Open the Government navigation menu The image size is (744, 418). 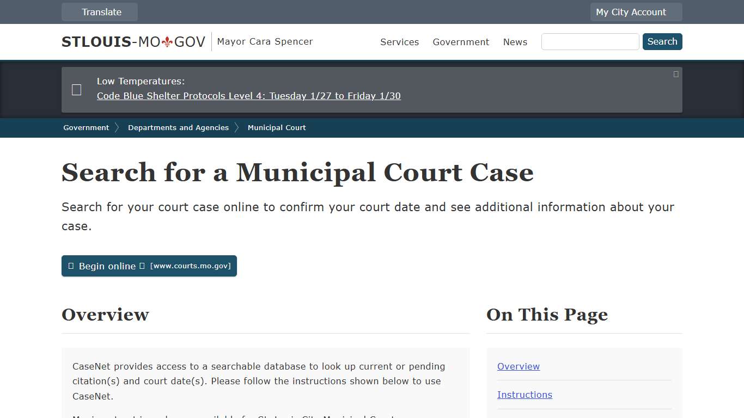click(x=461, y=42)
